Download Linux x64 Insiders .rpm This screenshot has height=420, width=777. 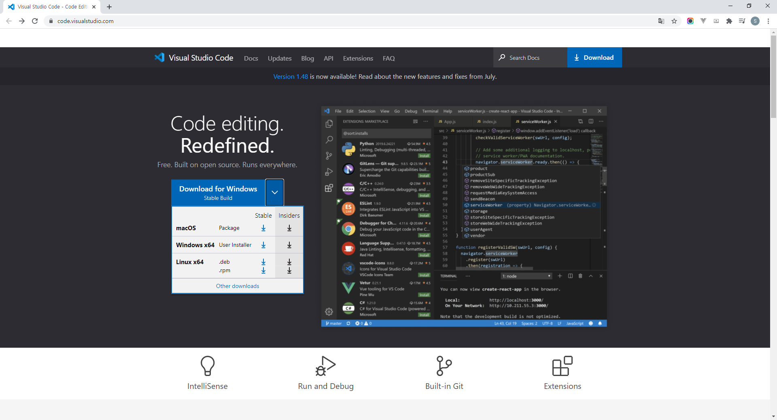289,271
